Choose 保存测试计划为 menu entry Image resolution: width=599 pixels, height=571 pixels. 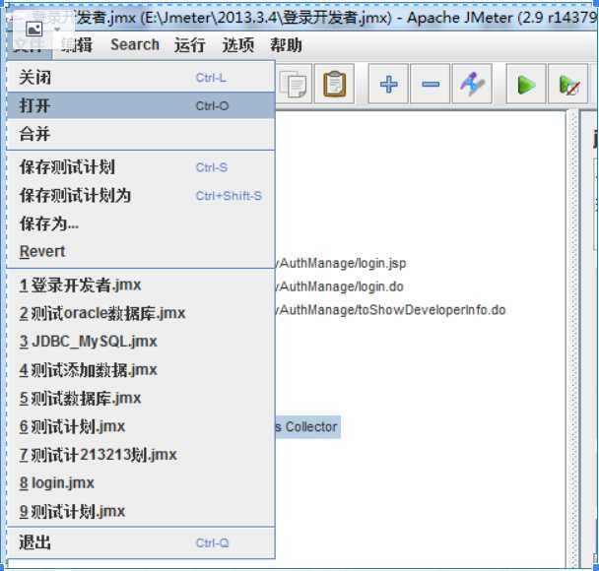tap(141, 196)
